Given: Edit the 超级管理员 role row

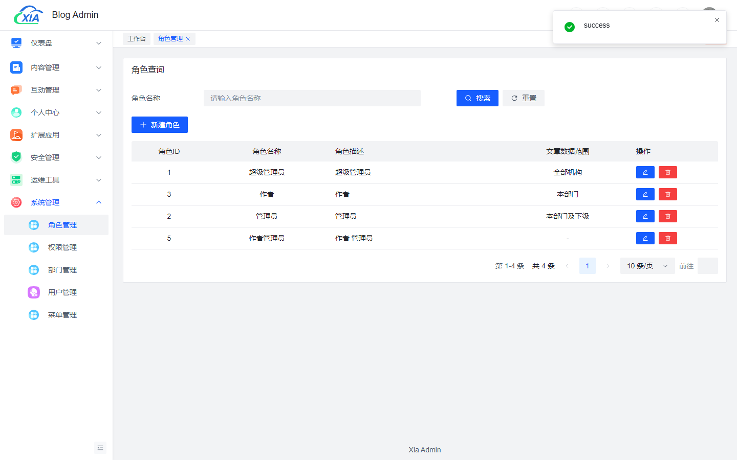Looking at the screenshot, I should click(x=645, y=172).
